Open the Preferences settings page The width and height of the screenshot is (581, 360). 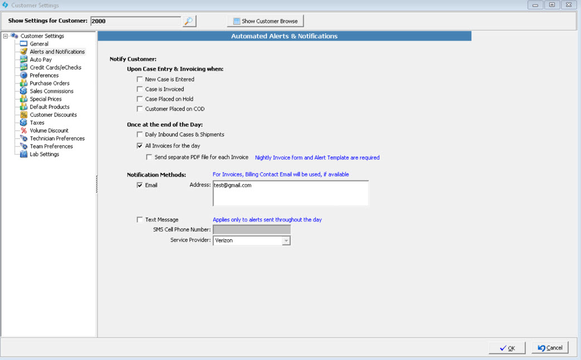tap(23, 75)
